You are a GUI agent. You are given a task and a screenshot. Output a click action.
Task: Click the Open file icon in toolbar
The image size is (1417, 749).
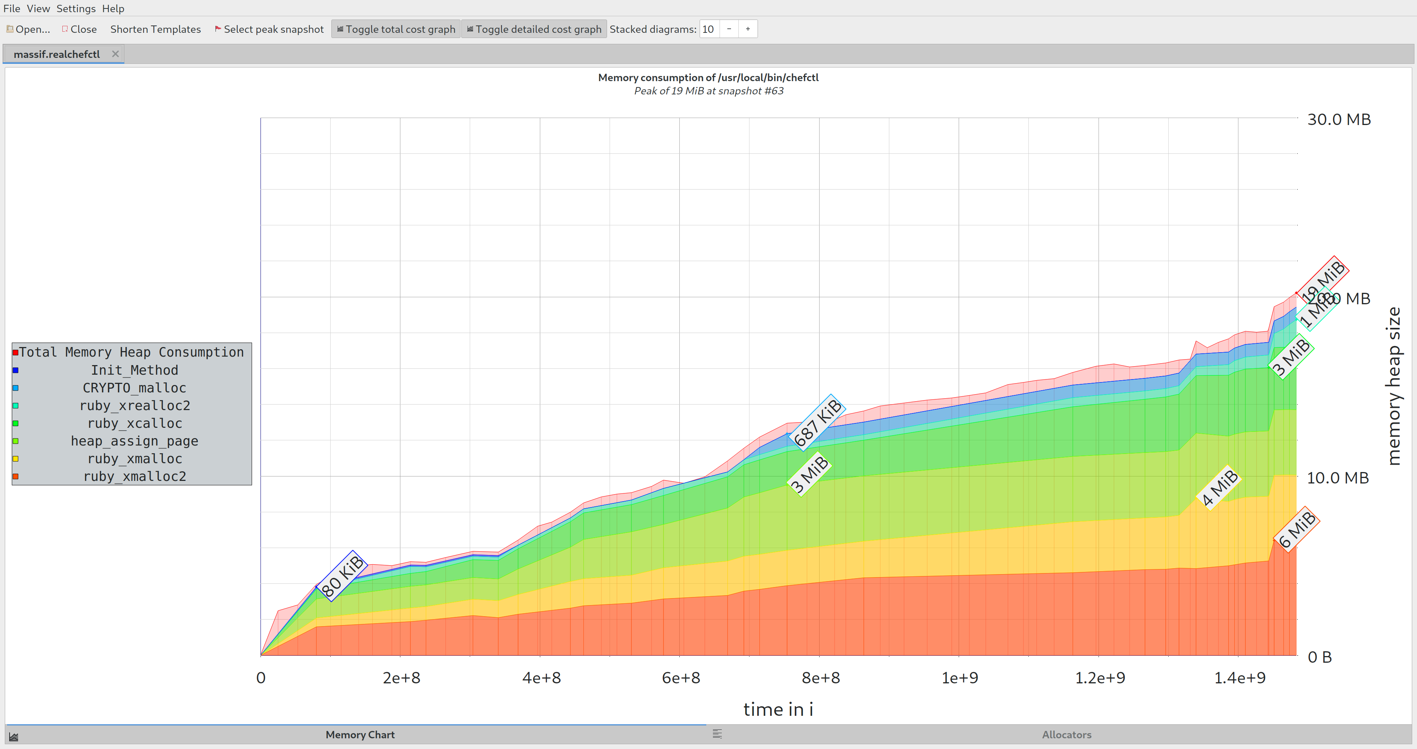tap(10, 29)
